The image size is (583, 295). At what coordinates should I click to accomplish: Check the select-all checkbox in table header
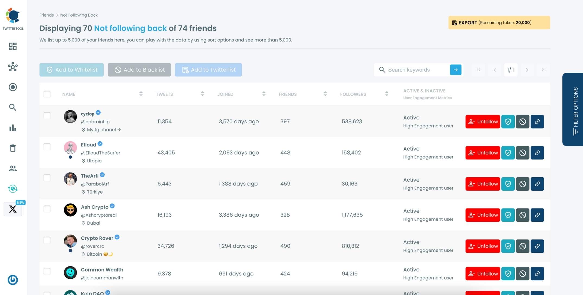coord(47,94)
